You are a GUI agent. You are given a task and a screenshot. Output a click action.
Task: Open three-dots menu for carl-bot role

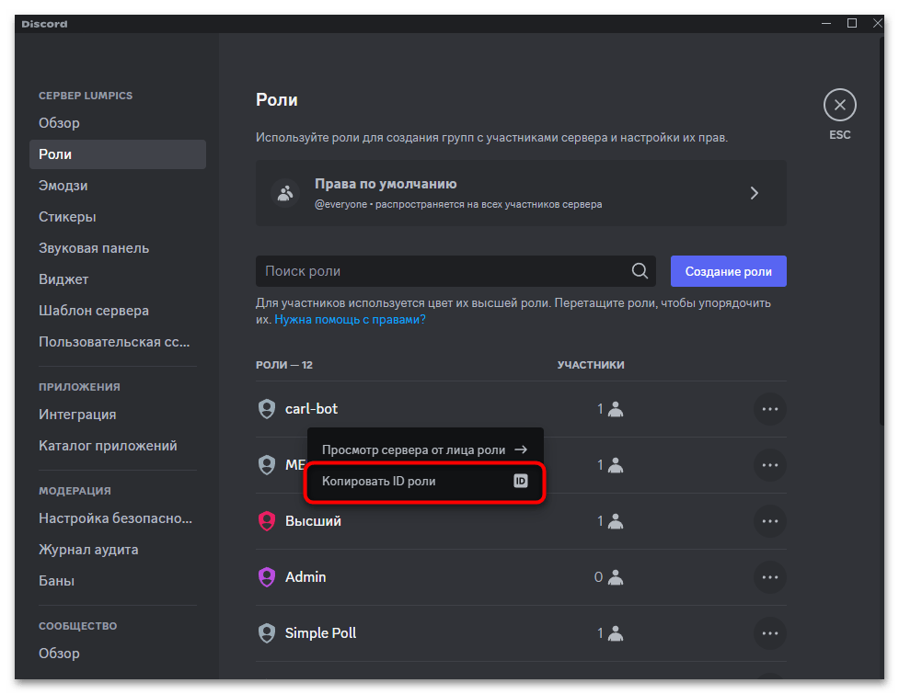pos(769,409)
